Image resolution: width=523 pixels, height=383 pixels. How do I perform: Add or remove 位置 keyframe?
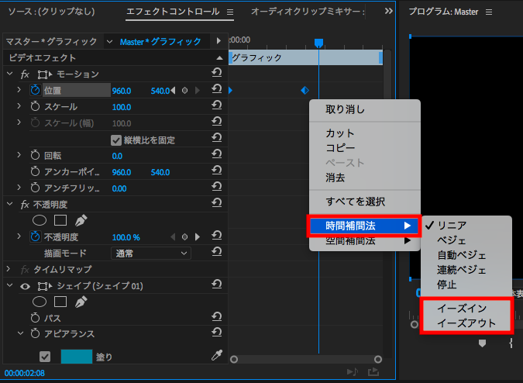[184, 91]
